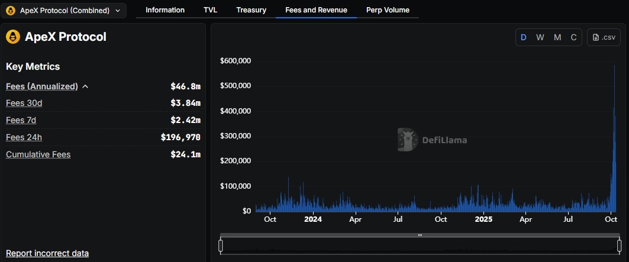
Task: Click the Report incorrect data link
Action: point(47,253)
